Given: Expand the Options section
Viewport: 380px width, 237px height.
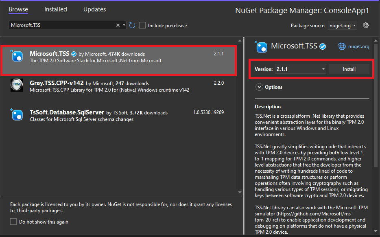Looking at the screenshot, I should tap(259, 87).
